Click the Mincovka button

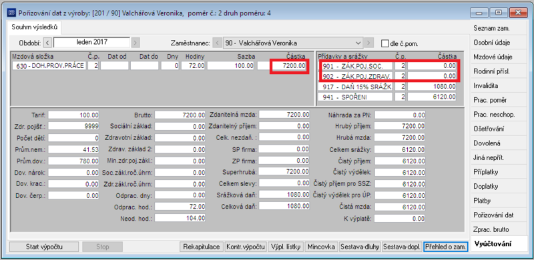pyautogui.click(x=321, y=247)
